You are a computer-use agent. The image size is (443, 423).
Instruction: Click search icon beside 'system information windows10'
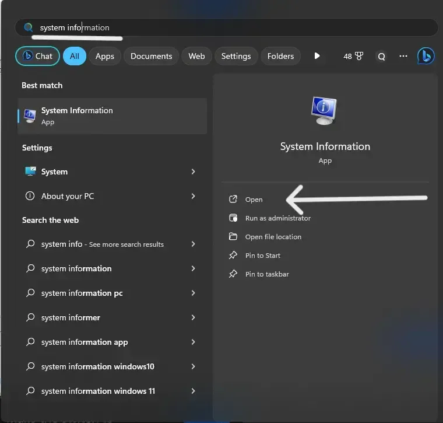pyautogui.click(x=30, y=366)
